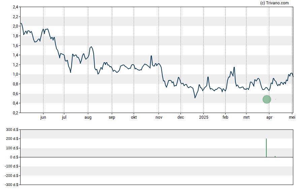
Task: Click the '2025' year axis label
Action: [x=204, y=117]
